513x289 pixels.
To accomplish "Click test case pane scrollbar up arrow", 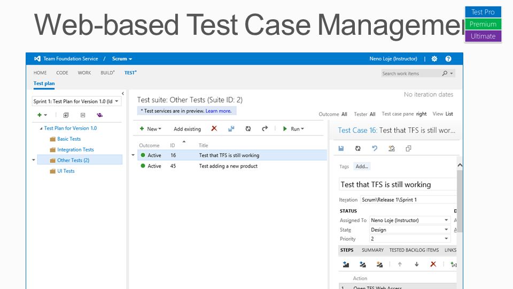I will 460,165.
